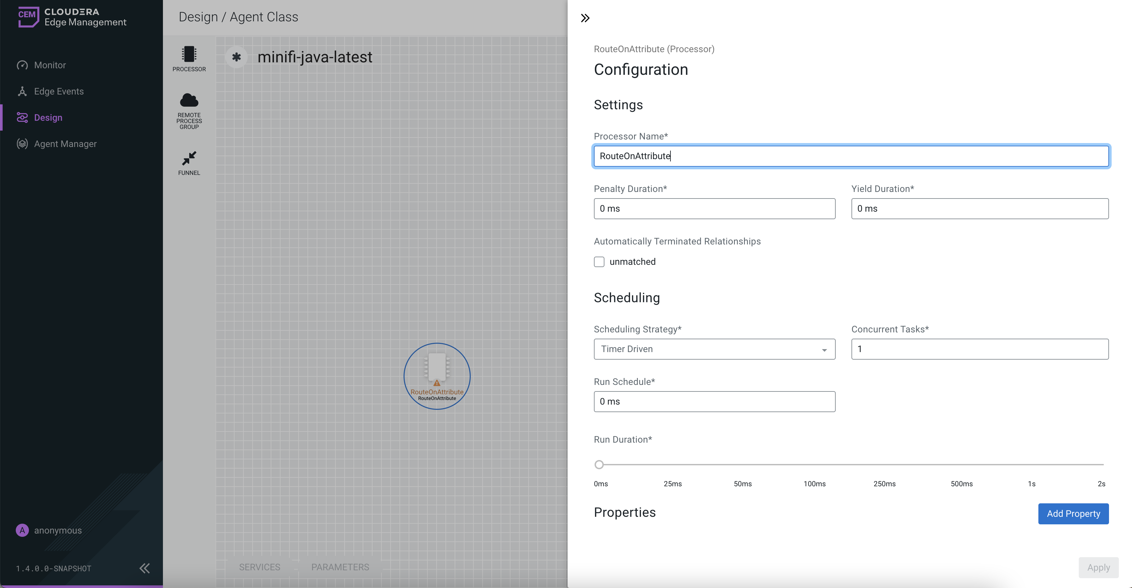Click the asterisk icon beside minifi-java-latest
This screenshot has height=588, width=1132.
click(x=237, y=57)
